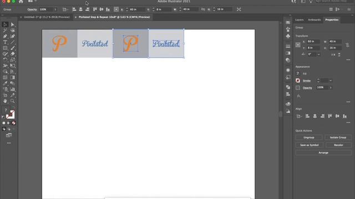Select the Artboard tool
355x199 pixels.
click(x=5, y=95)
